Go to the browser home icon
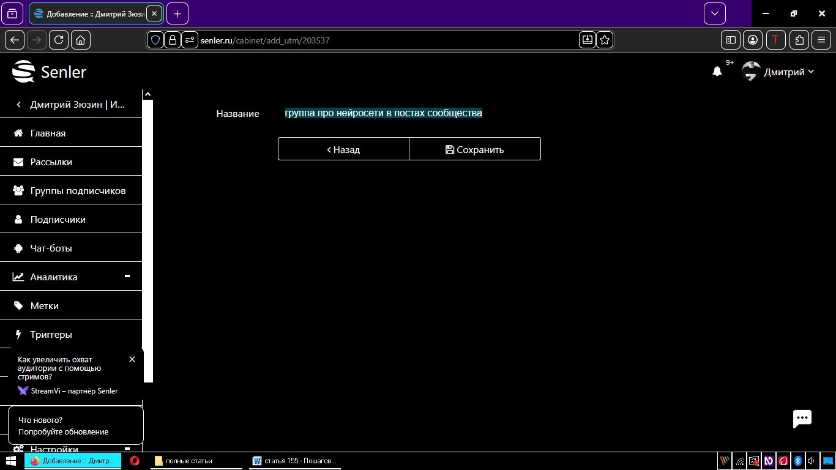 click(80, 40)
